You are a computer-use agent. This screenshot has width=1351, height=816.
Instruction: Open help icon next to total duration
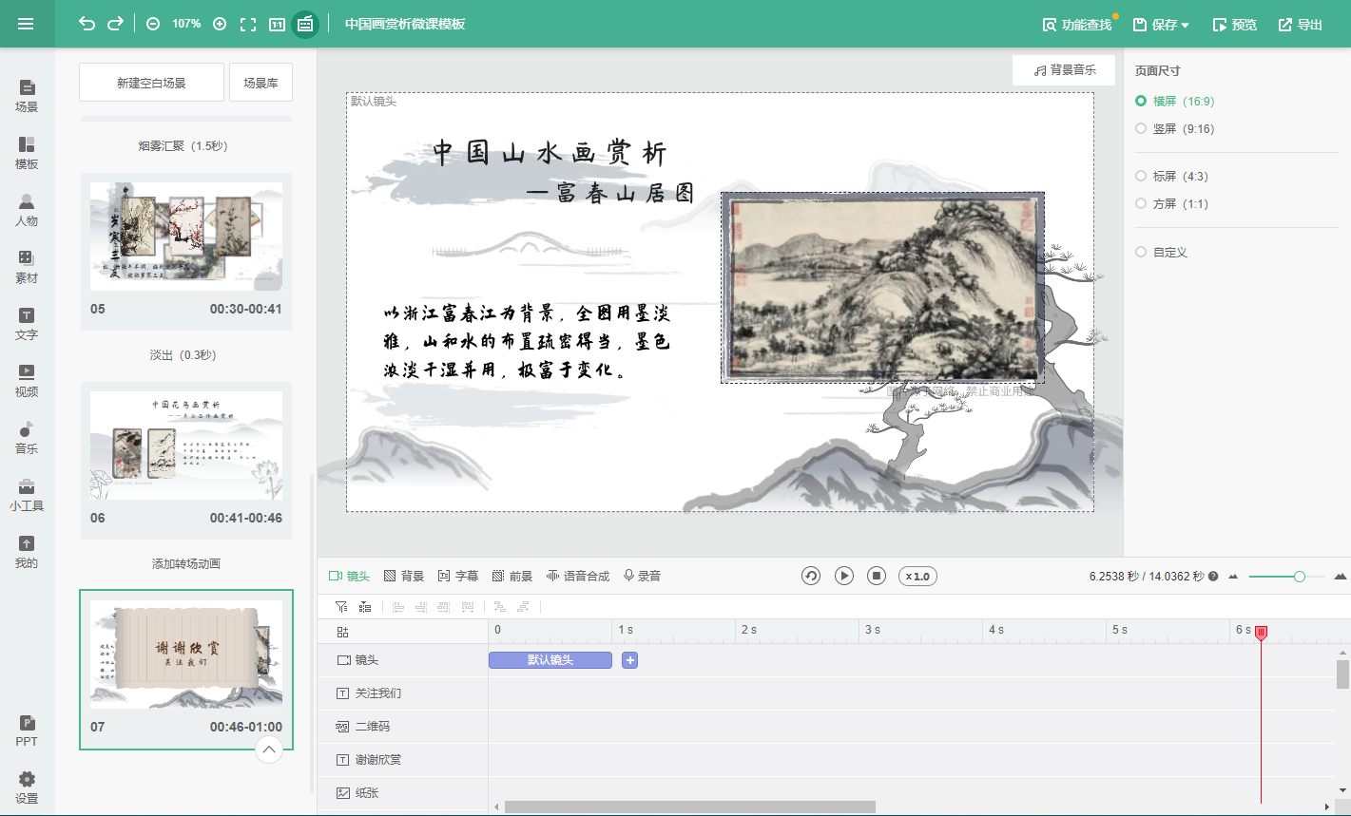[1213, 576]
